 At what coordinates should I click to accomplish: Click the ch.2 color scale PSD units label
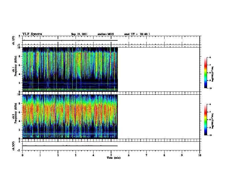213,121
